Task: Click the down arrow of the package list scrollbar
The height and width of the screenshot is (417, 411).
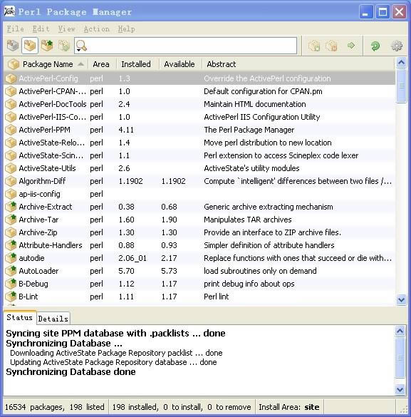Action: [x=401, y=299]
